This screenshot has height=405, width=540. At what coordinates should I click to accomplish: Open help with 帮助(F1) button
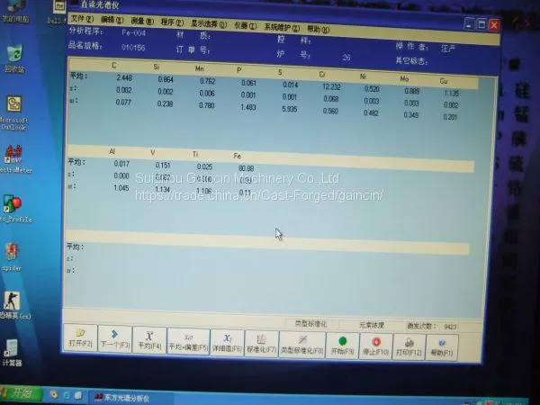[442, 348]
